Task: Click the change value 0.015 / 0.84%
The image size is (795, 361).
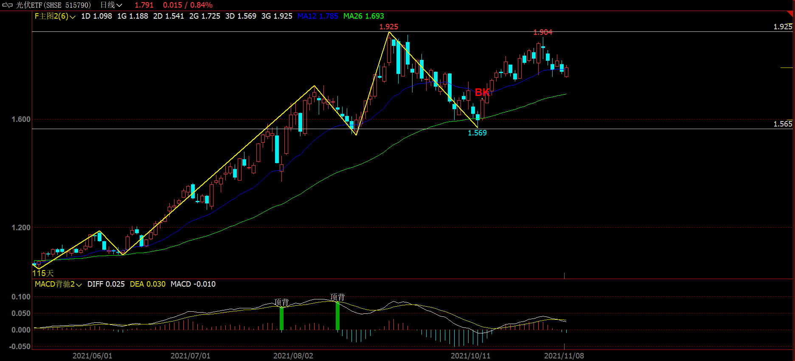Action: click(x=188, y=5)
